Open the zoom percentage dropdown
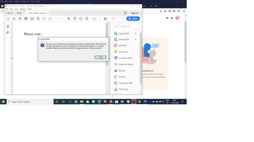Image resolution: width=254 pixels, height=142 pixels. click(99, 19)
